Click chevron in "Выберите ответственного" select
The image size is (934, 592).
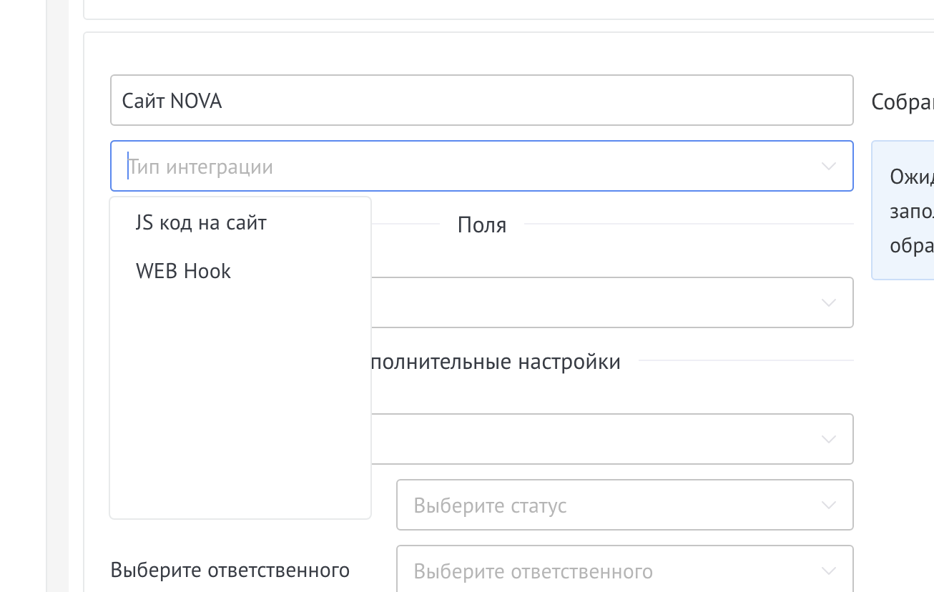point(828,571)
